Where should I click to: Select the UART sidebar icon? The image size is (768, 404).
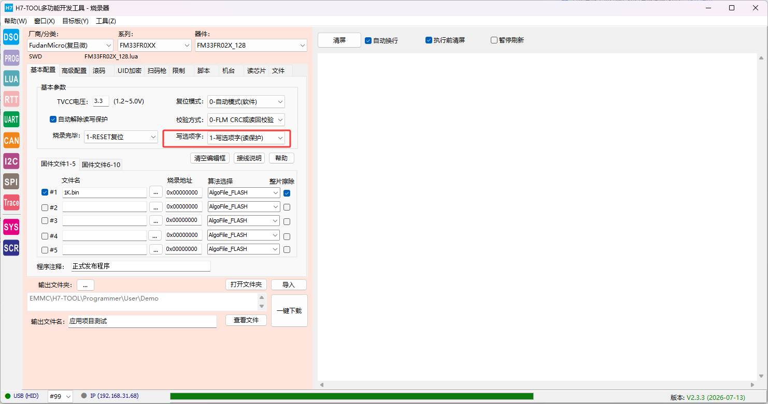(x=11, y=119)
